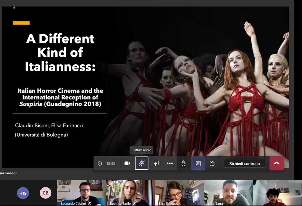This screenshot has height=206, width=302.
Task: Click the muted mic icon beside Leonardo Cabrini
Action: coord(89,203)
